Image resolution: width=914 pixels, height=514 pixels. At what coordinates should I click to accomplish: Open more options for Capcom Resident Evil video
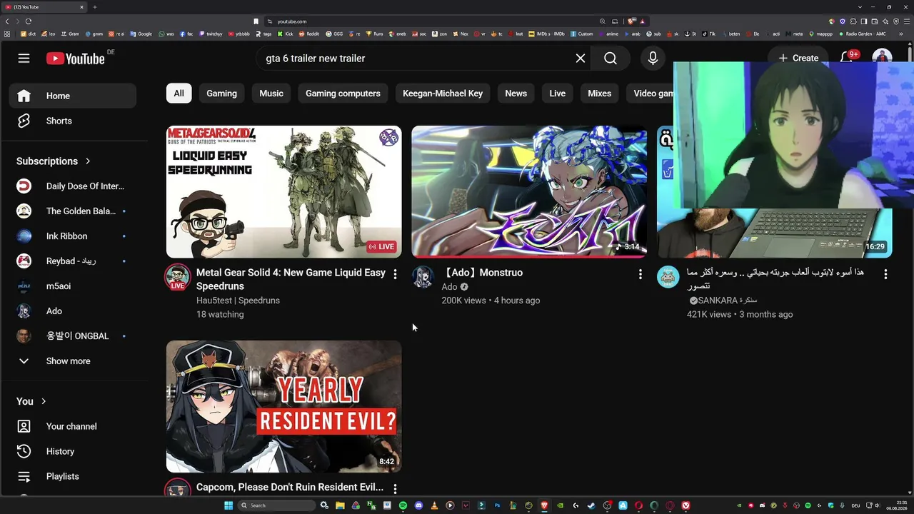[x=395, y=489]
